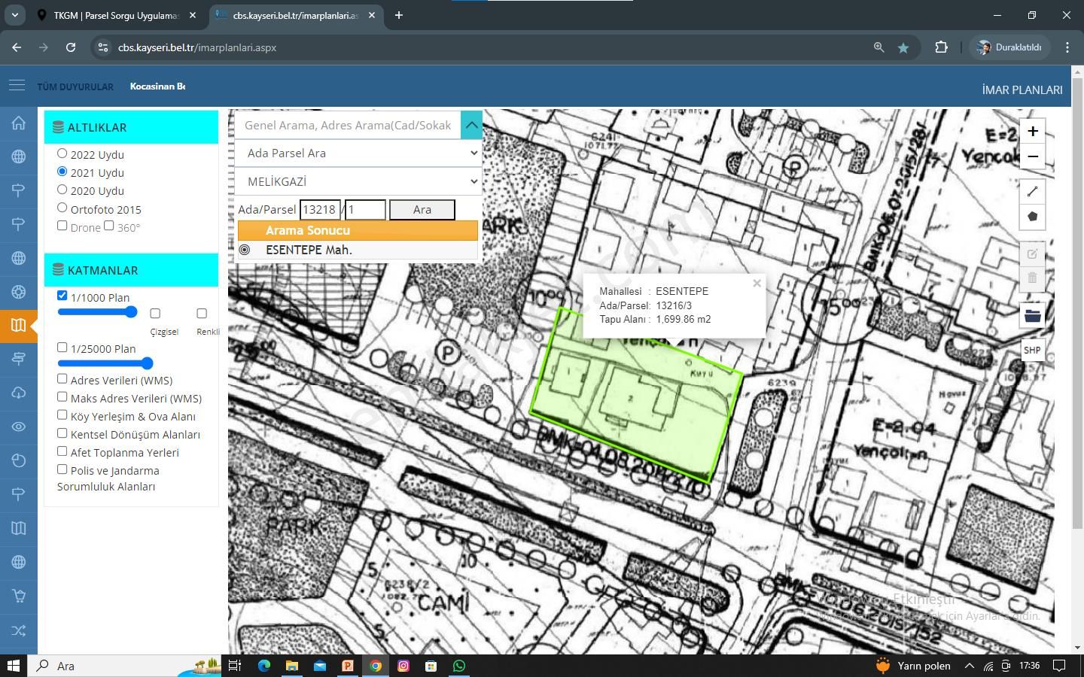Click the Ada number input field
Screen dimensions: 1084x677
click(320, 210)
